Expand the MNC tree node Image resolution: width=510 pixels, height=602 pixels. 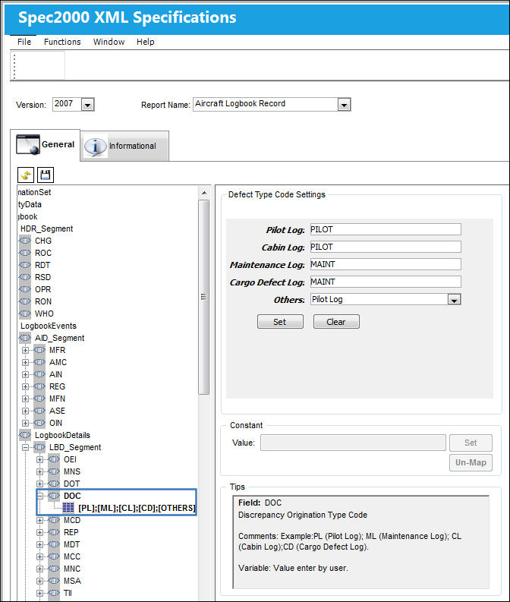(x=40, y=569)
